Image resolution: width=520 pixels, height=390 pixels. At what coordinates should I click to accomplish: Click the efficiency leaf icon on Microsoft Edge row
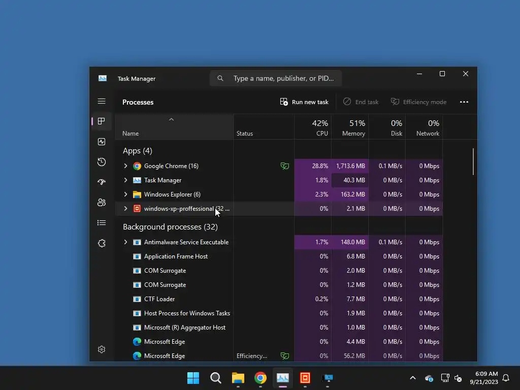pyautogui.click(x=284, y=356)
